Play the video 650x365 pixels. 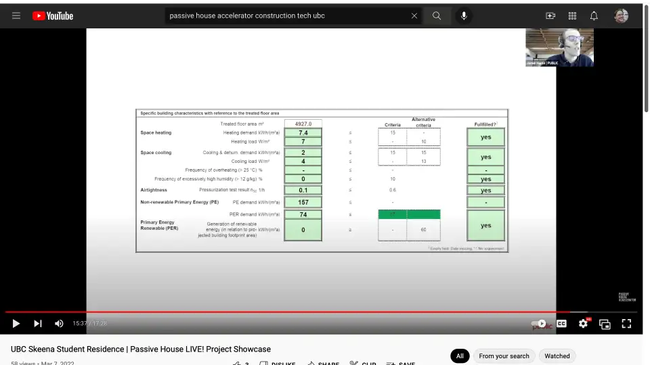tap(16, 324)
